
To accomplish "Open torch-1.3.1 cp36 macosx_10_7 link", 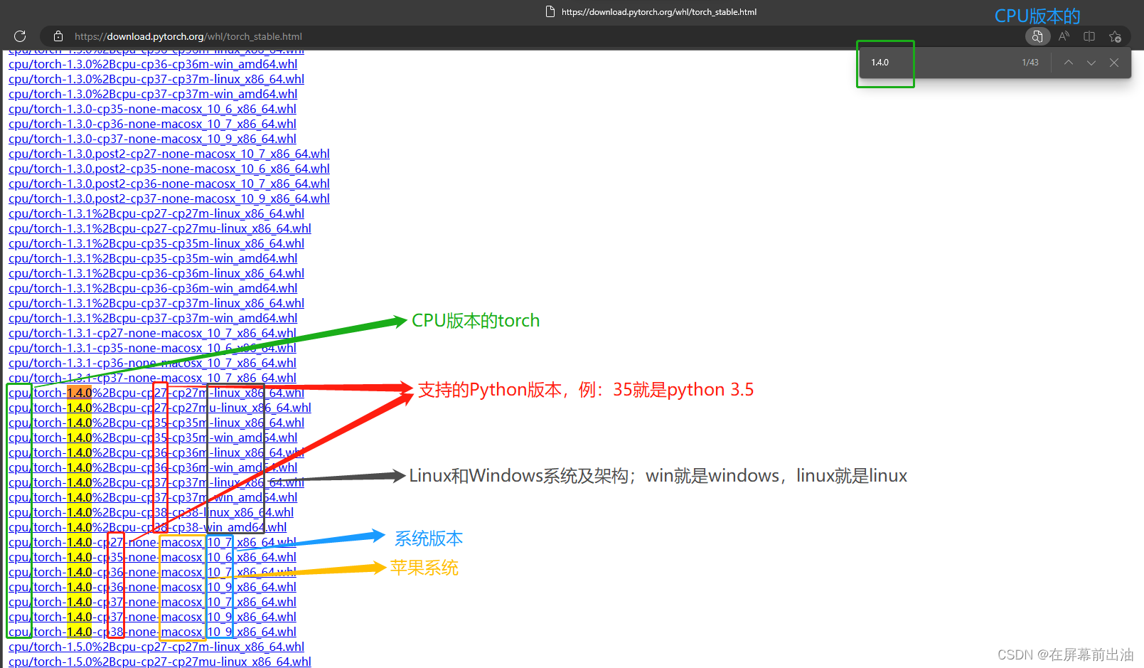I will (x=152, y=363).
